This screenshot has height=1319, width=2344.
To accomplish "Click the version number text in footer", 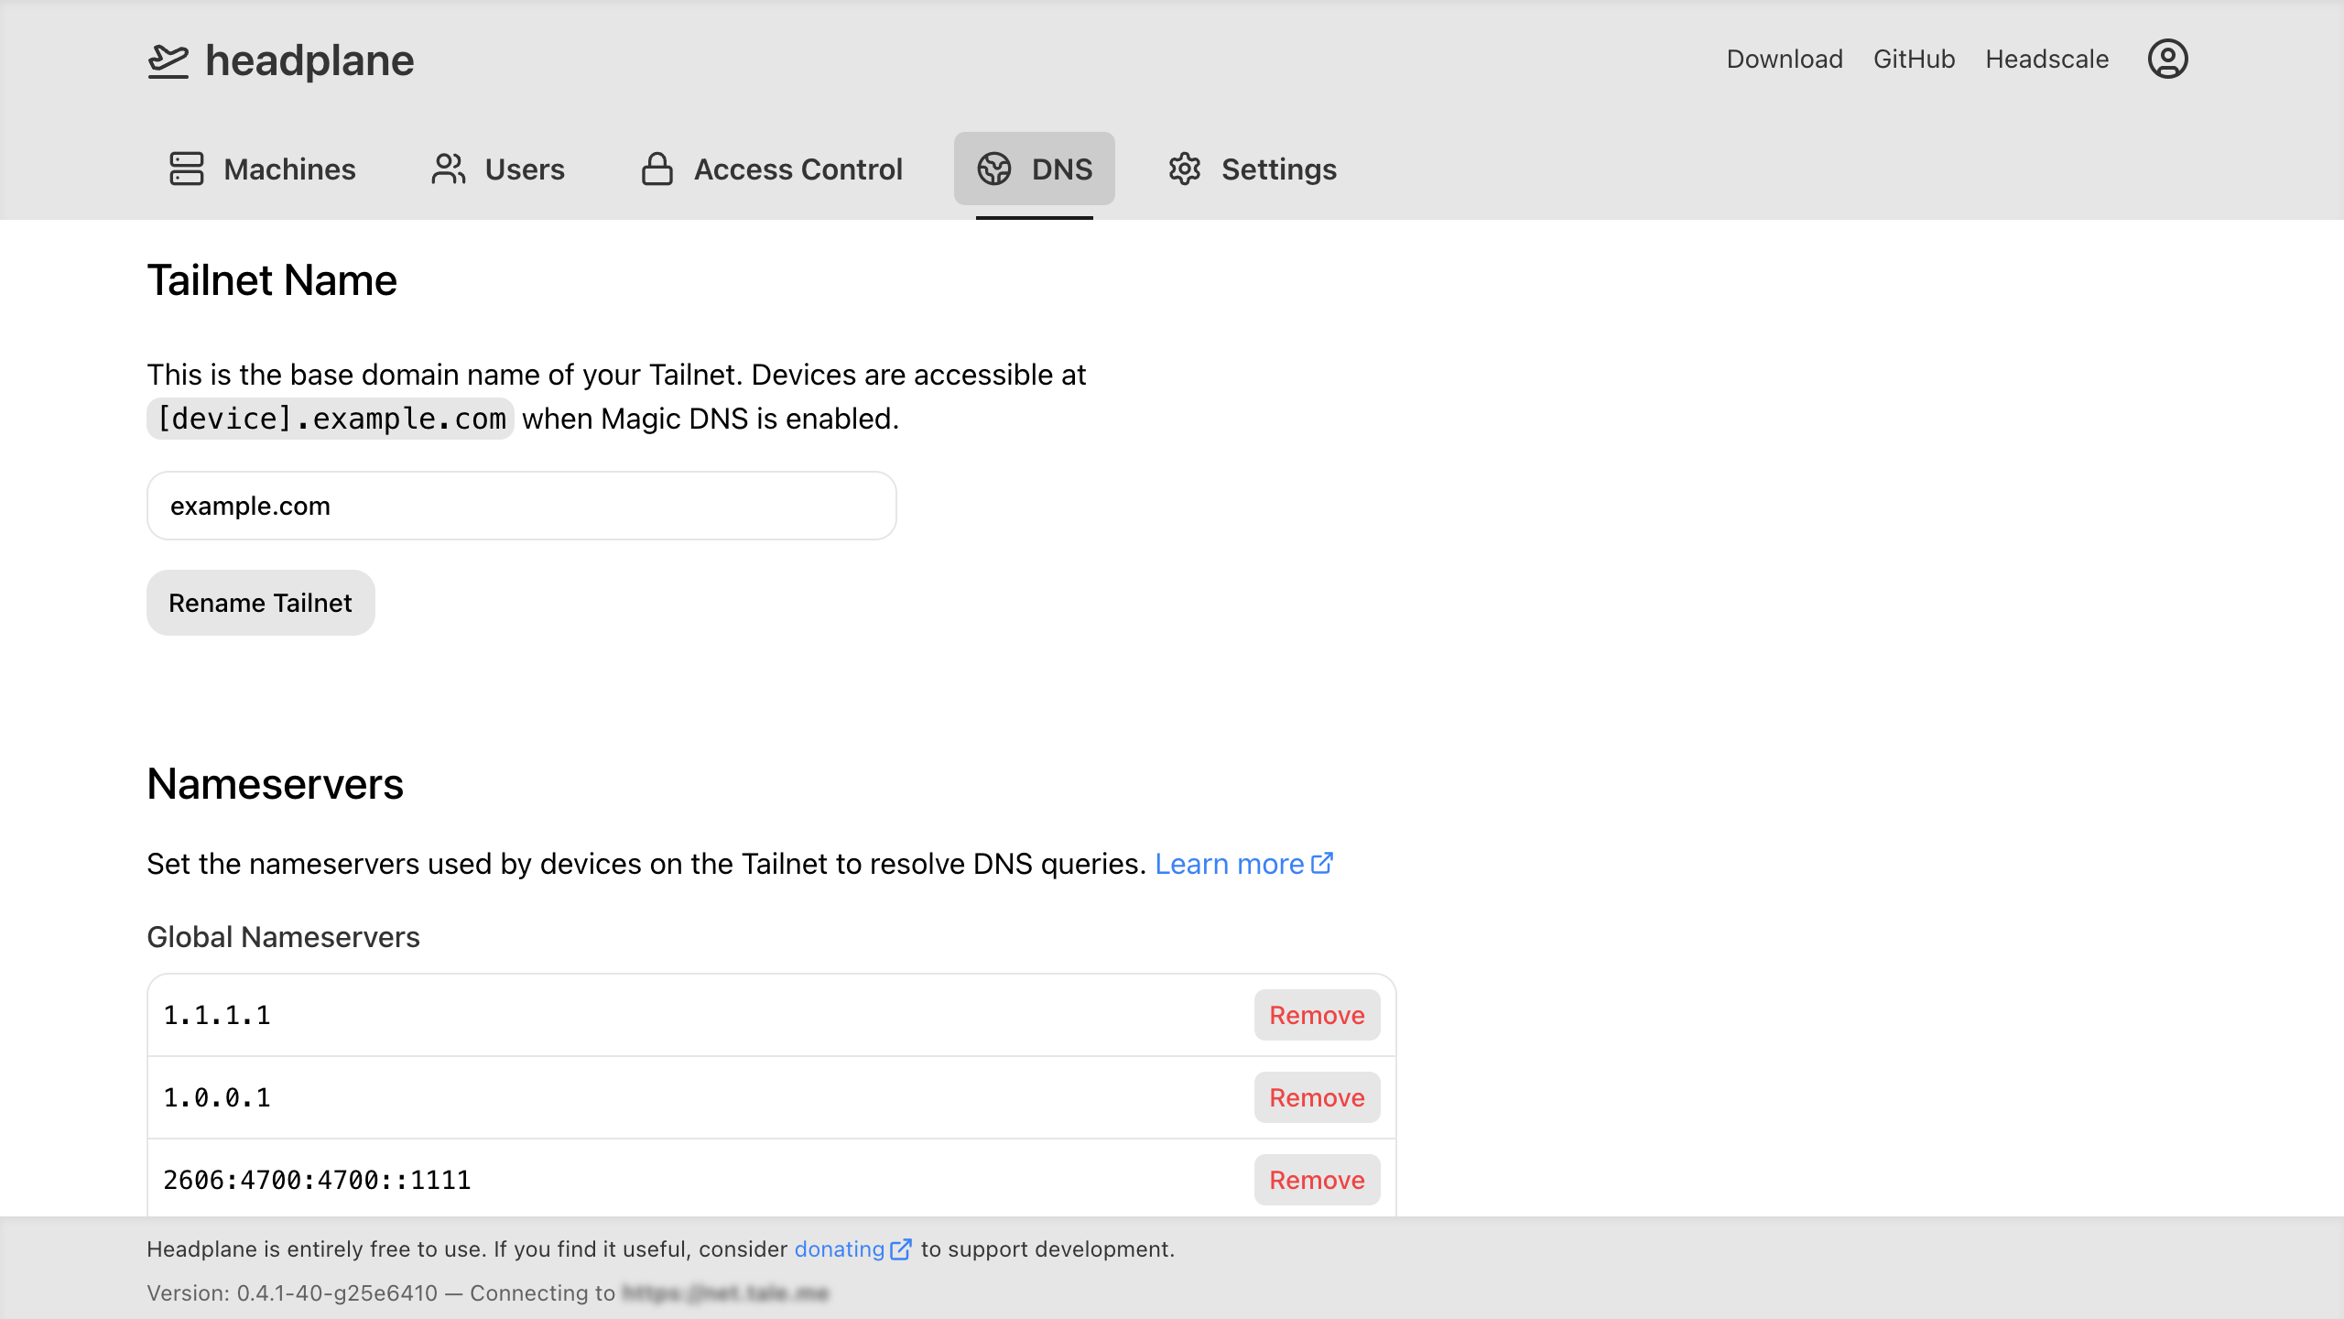I will [x=292, y=1293].
